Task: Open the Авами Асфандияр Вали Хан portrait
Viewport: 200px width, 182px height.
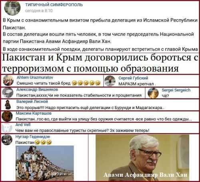Action: coord(142,158)
